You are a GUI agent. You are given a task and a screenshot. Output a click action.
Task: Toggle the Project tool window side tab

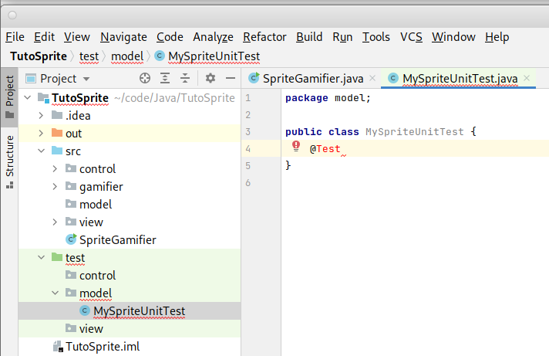pyautogui.click(x=9, y=97)
